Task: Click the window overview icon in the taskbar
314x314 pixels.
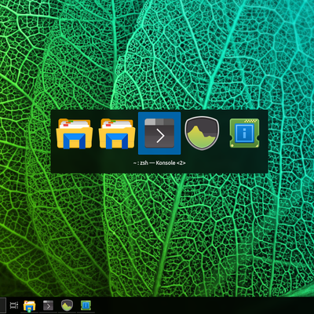Action: [14, 305]
